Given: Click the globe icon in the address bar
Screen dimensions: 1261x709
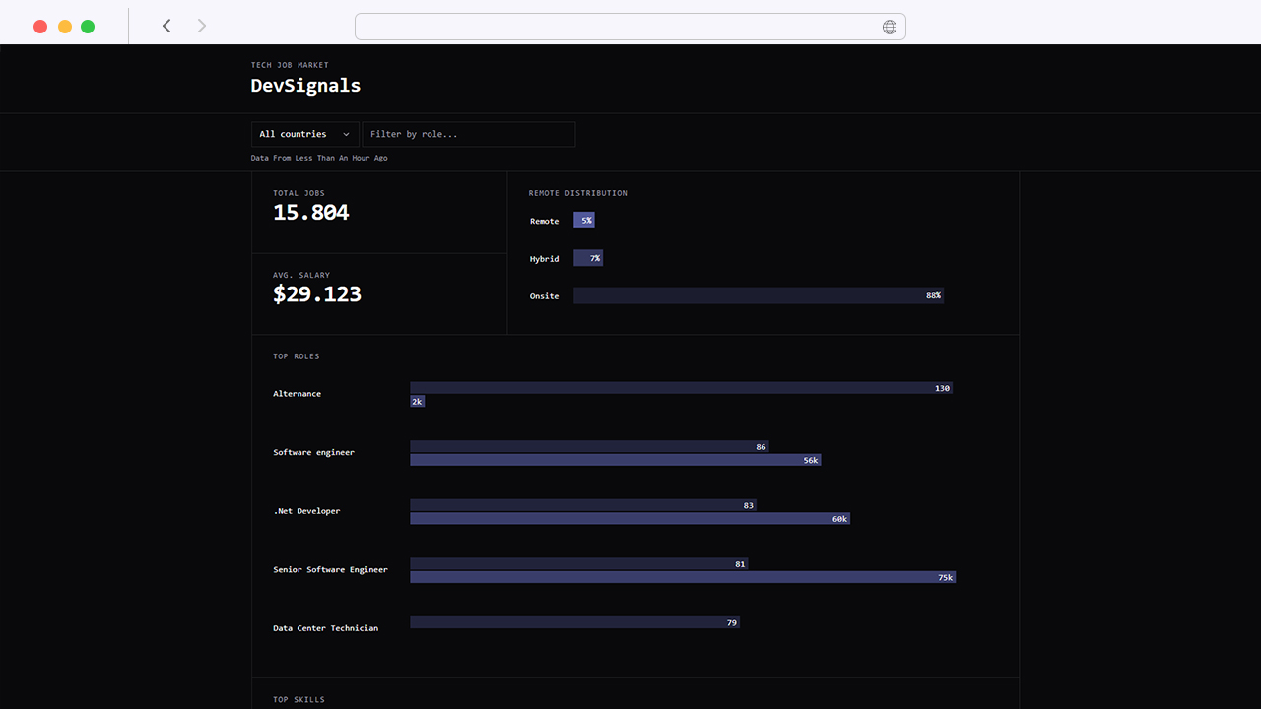Looking at the screenshot, I should click(890, 27).
